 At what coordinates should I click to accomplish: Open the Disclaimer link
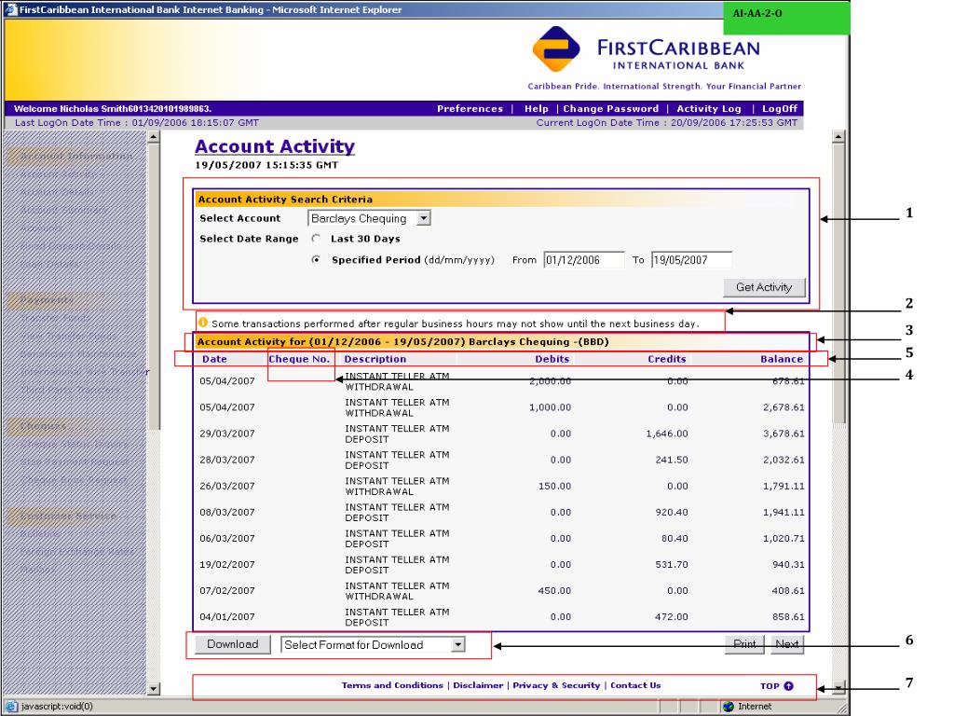tap(478, 685)
